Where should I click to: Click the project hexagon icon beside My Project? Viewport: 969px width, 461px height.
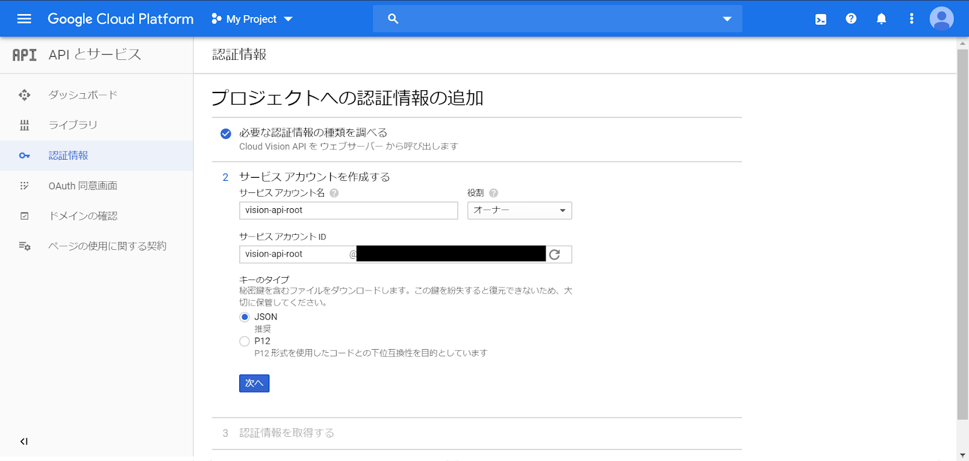[216, 19]
